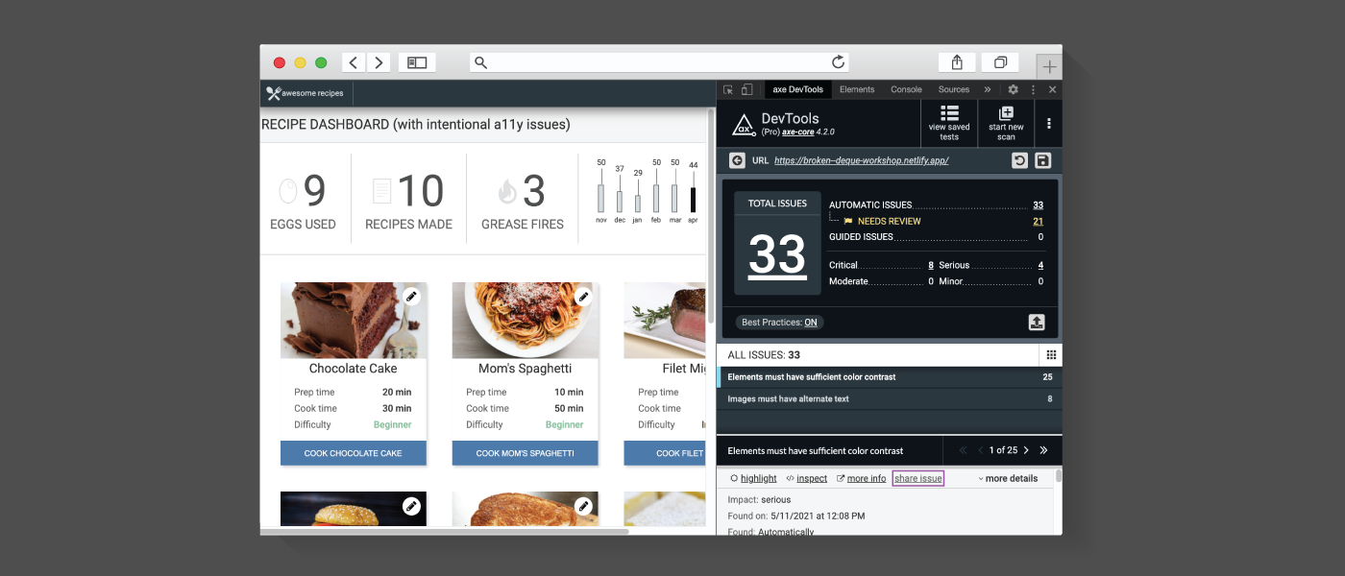Enable highlight for the current contrast issue
The width and height of the screenshot is (1345, 576).
point(758,478)
